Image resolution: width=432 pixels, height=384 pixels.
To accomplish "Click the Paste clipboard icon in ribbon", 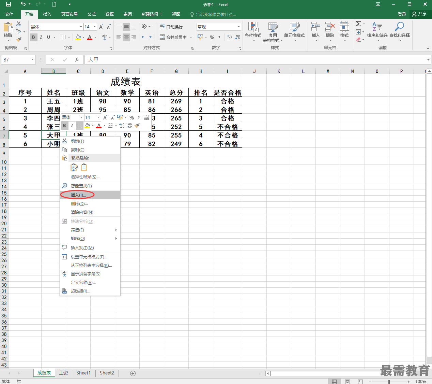I will pos(8,27).
